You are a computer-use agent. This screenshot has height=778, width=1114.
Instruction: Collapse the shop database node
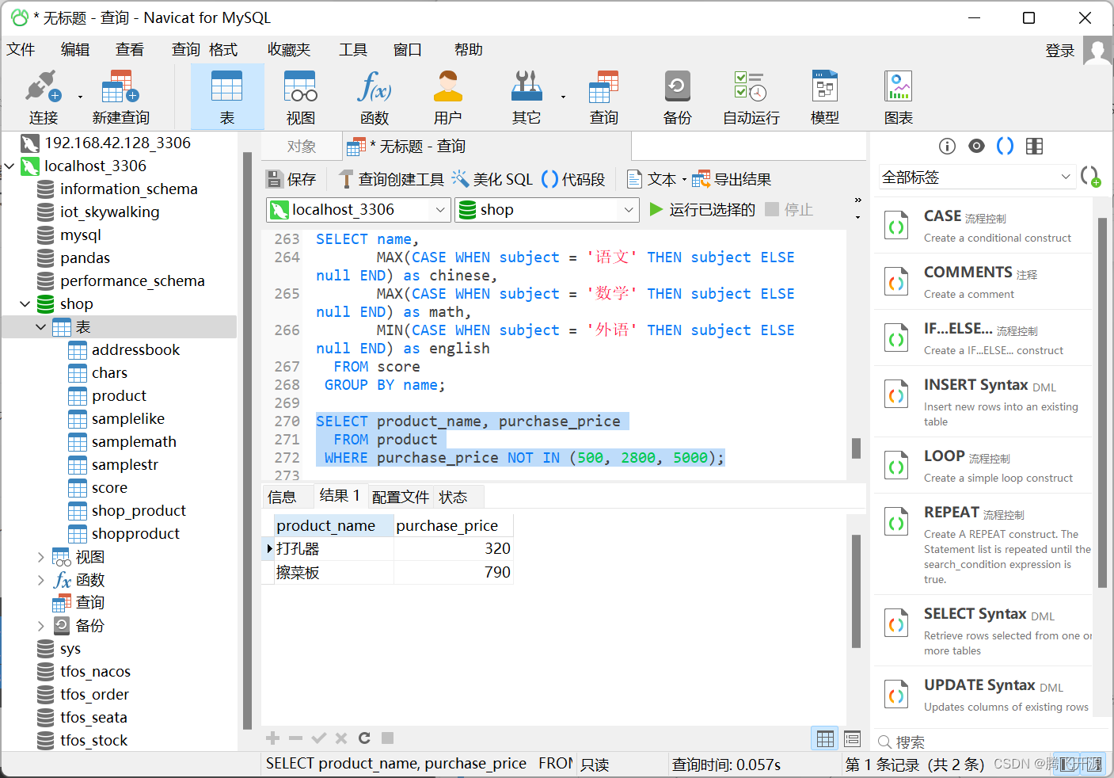click(x=25, y=304)
